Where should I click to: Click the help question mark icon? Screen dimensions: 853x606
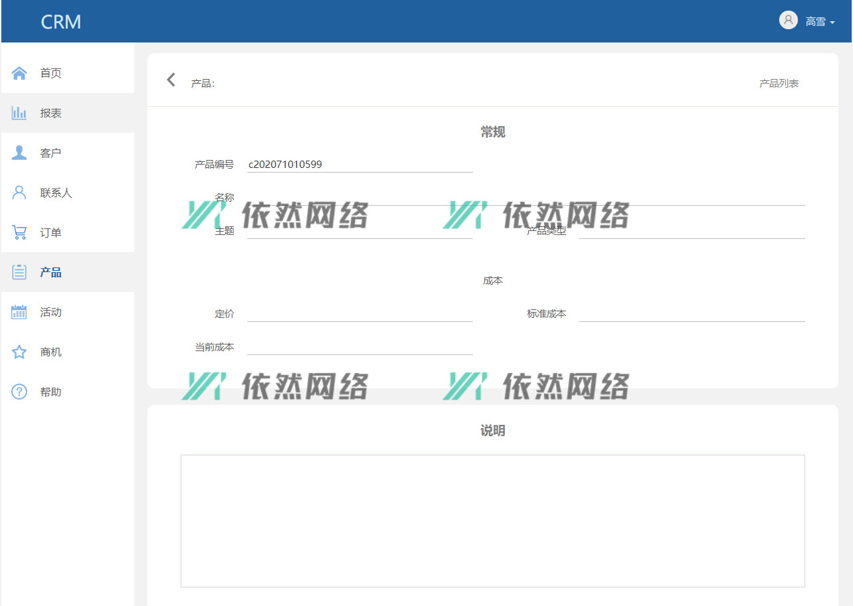coord(19,392)
